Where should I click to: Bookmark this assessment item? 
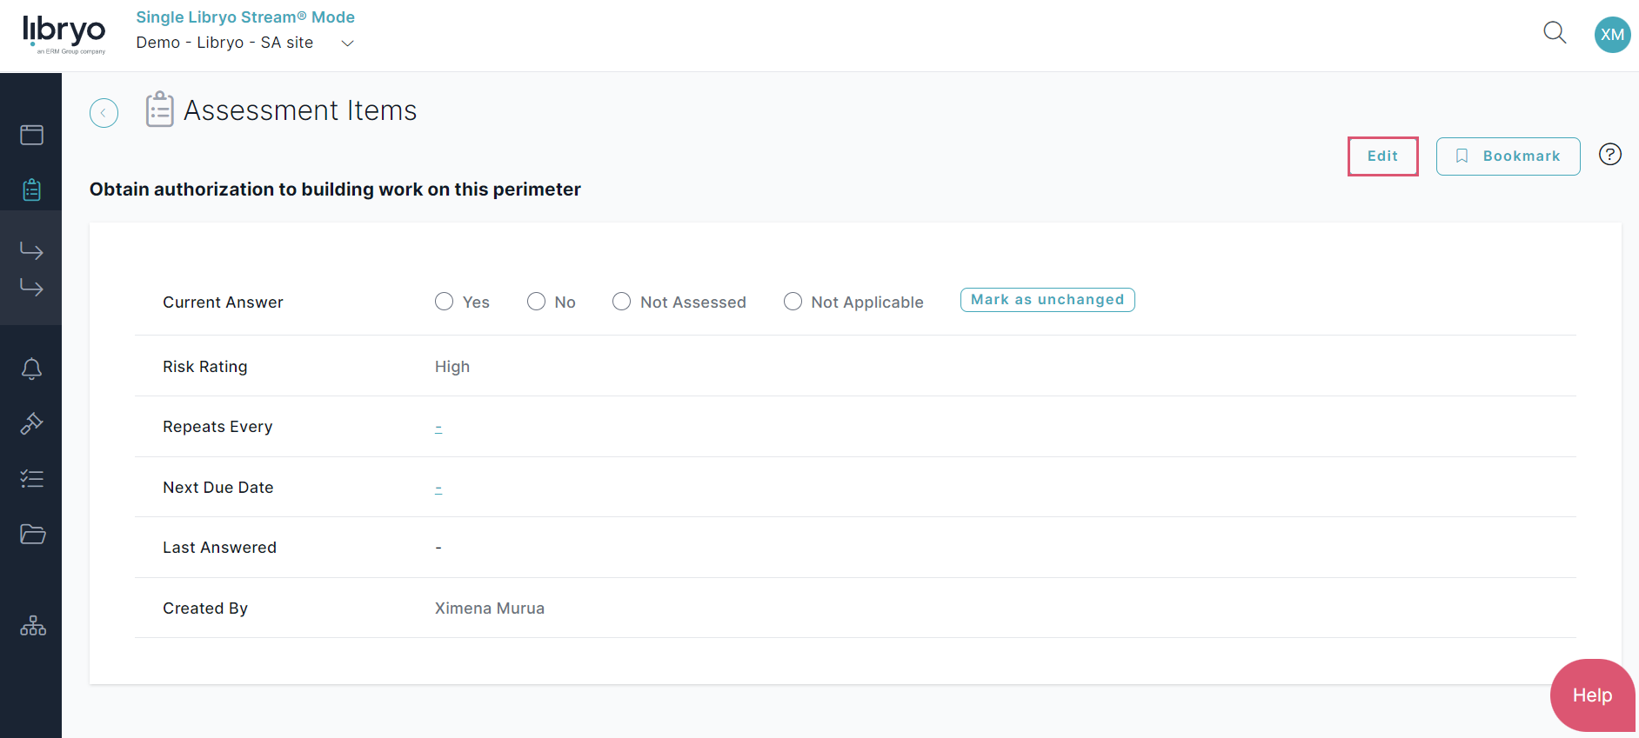[1508, 156]
